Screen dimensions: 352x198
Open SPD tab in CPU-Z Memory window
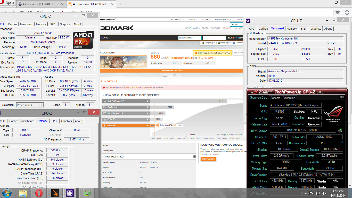(54, 121)
